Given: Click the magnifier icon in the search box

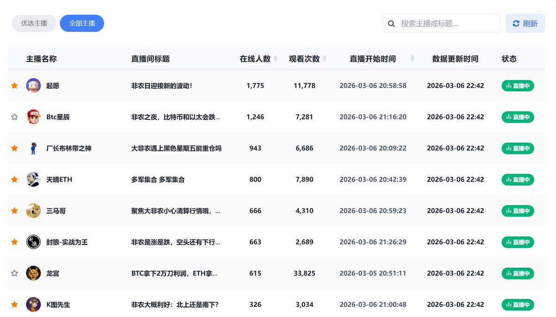Looking at the screenshot, I should tap(392, 23).
